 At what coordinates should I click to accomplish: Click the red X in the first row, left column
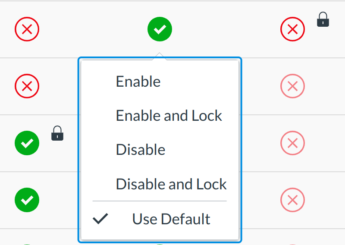point(27,29)
